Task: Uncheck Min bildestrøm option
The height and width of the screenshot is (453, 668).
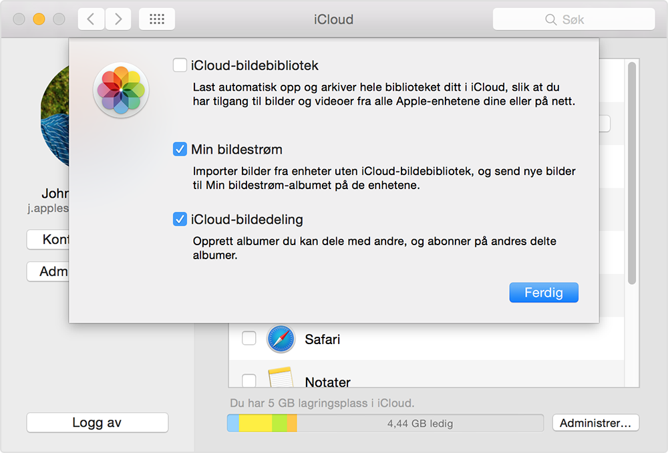Action: pos(180,149)
